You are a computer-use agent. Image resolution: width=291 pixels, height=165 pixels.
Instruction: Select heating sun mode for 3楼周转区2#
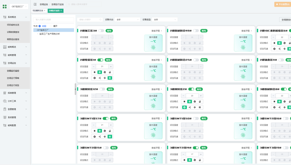point(184,102)
